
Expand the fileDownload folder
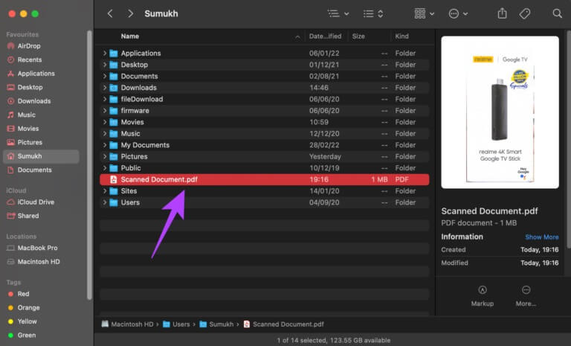105,99
